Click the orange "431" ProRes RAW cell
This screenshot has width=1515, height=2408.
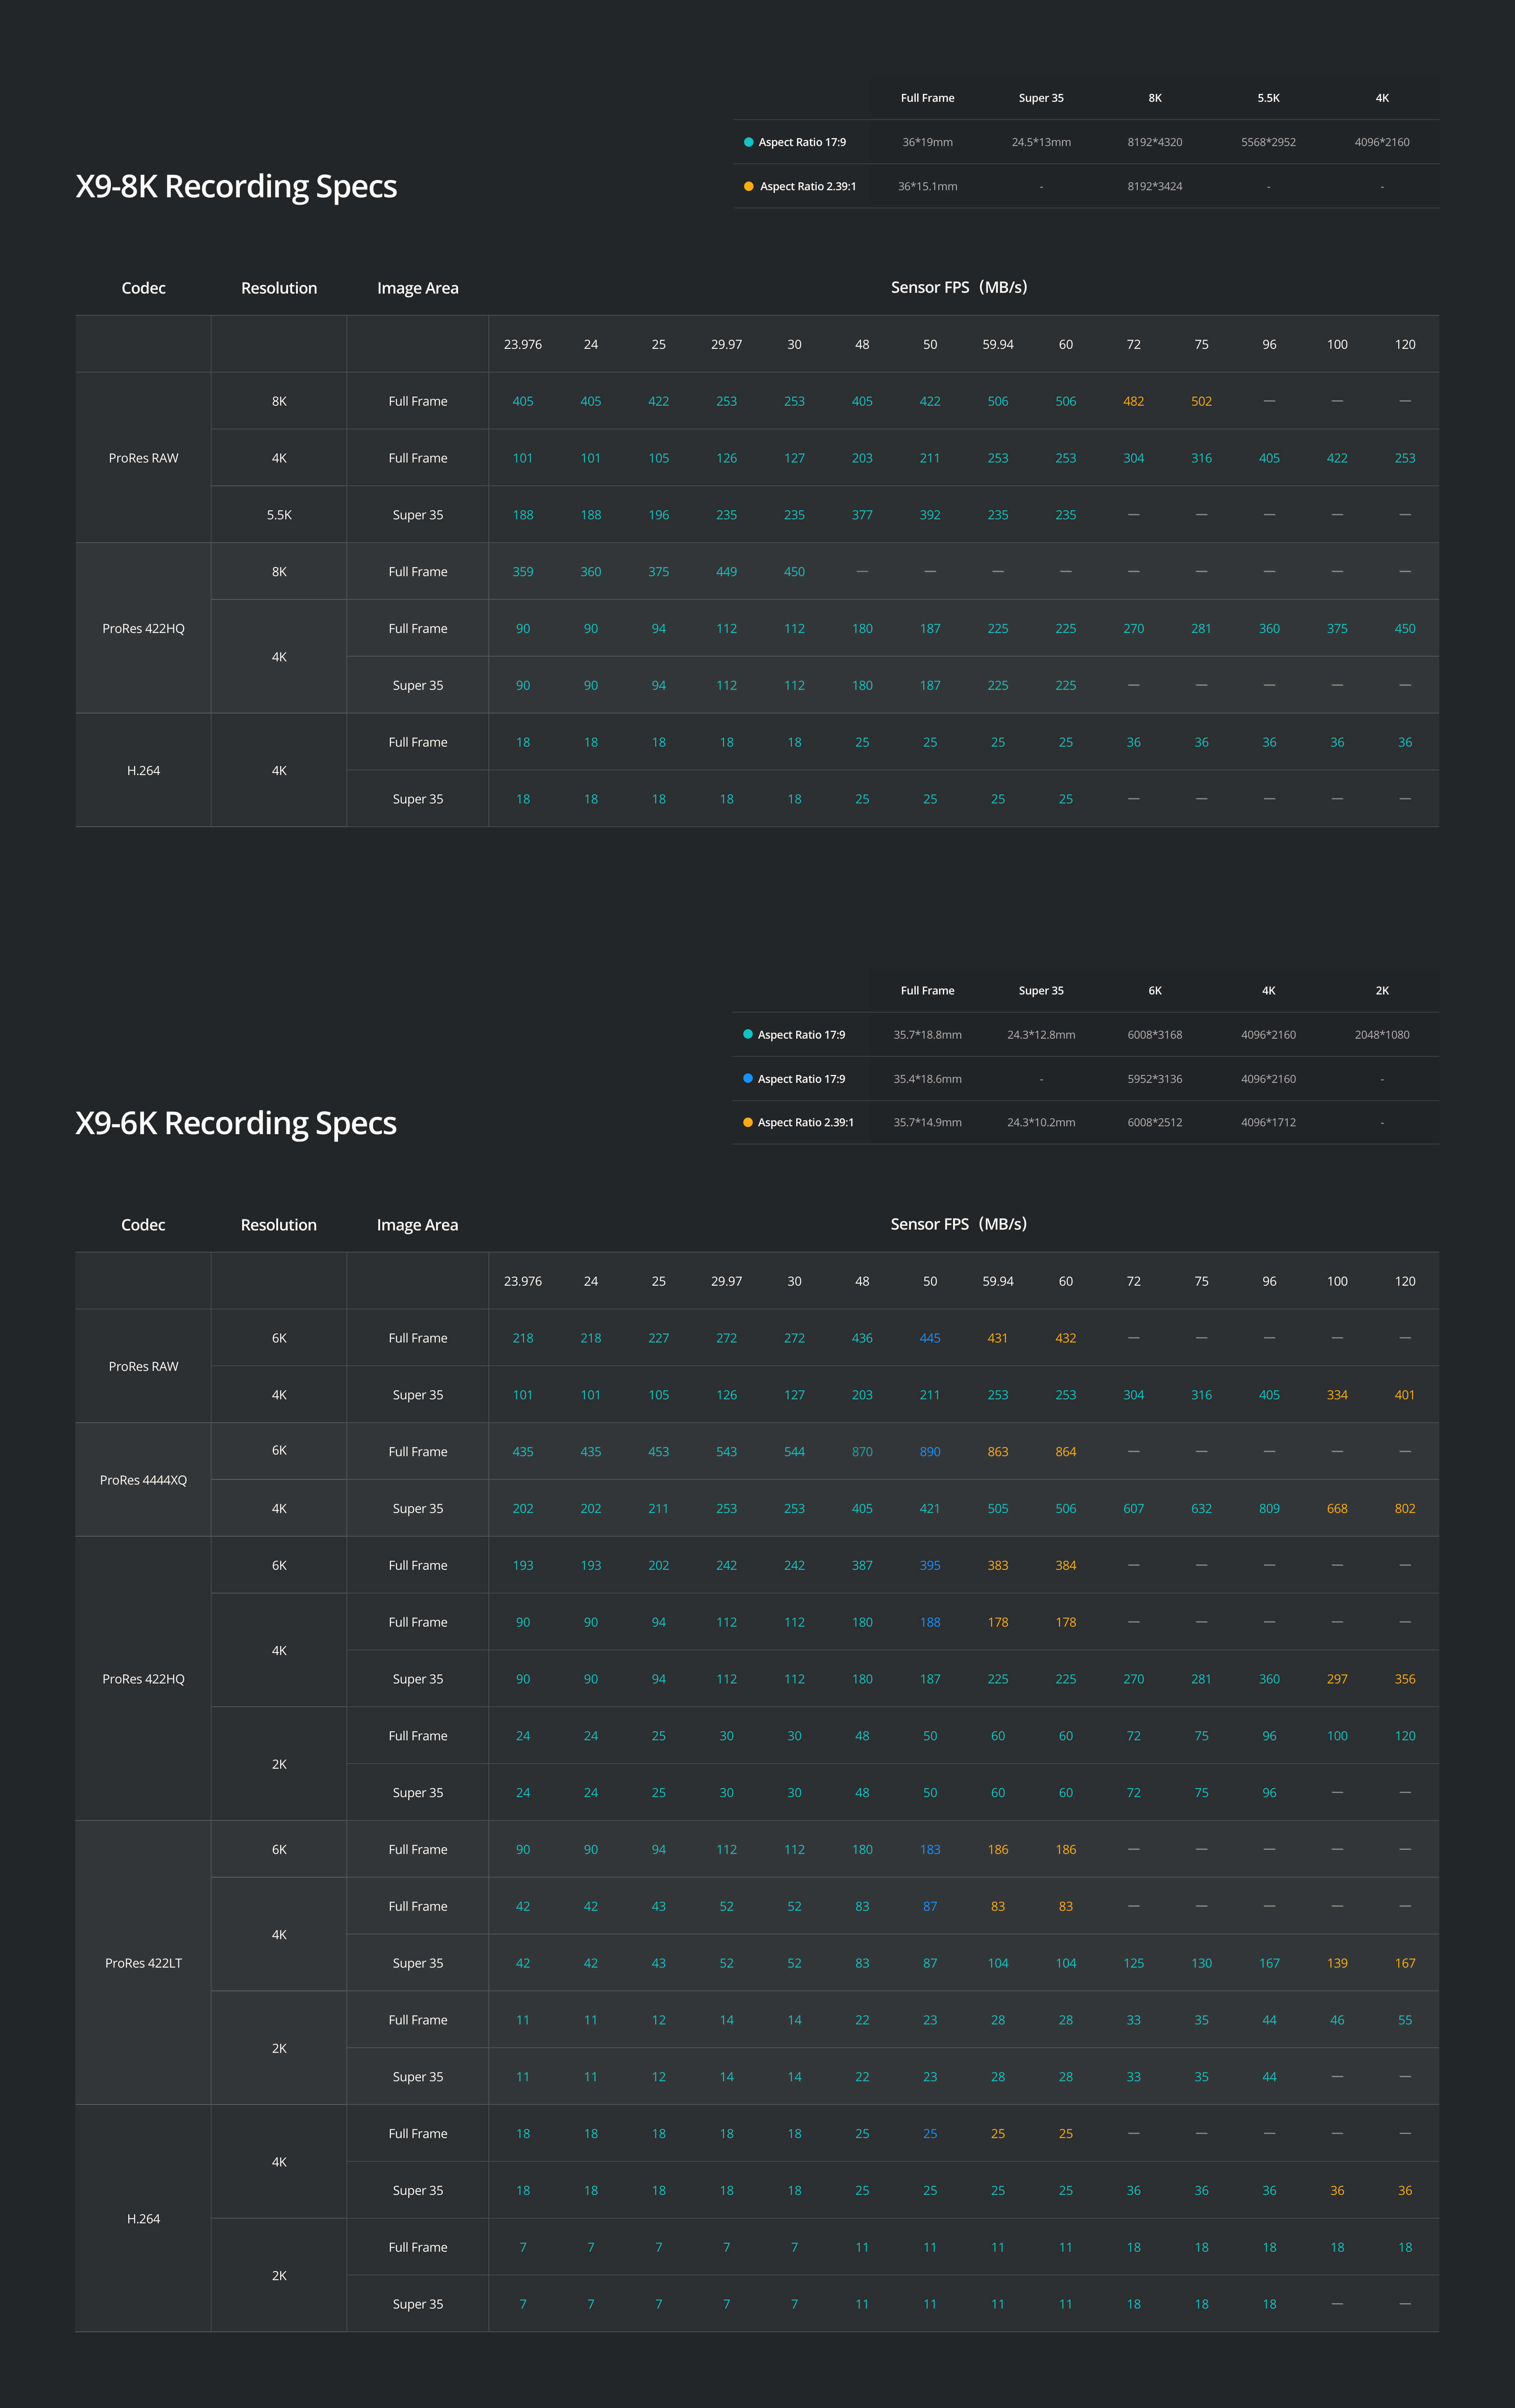tap(998, 1338)
